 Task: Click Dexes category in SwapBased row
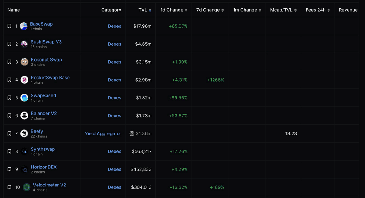pos(114,98)
